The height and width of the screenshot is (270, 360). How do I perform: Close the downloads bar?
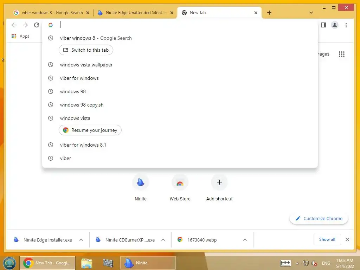tap(347, 239)
